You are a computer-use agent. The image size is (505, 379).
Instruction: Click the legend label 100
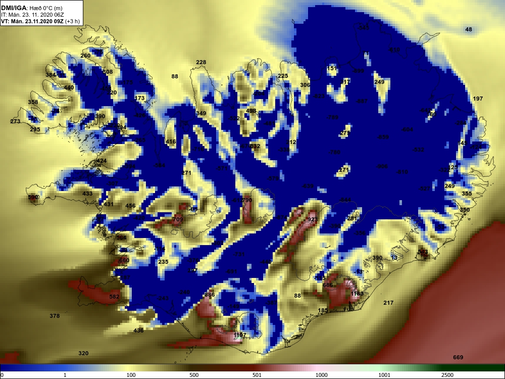point(131,375)
